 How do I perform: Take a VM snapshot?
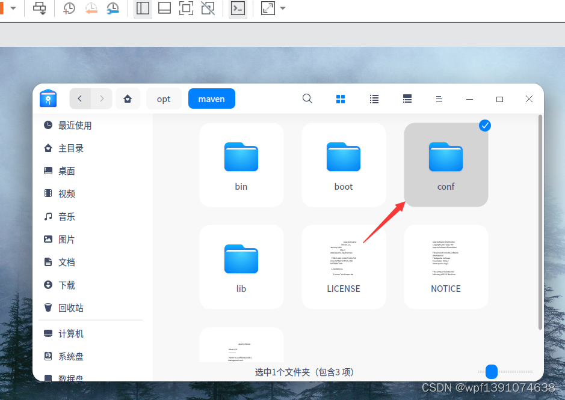tap(69, 8)
